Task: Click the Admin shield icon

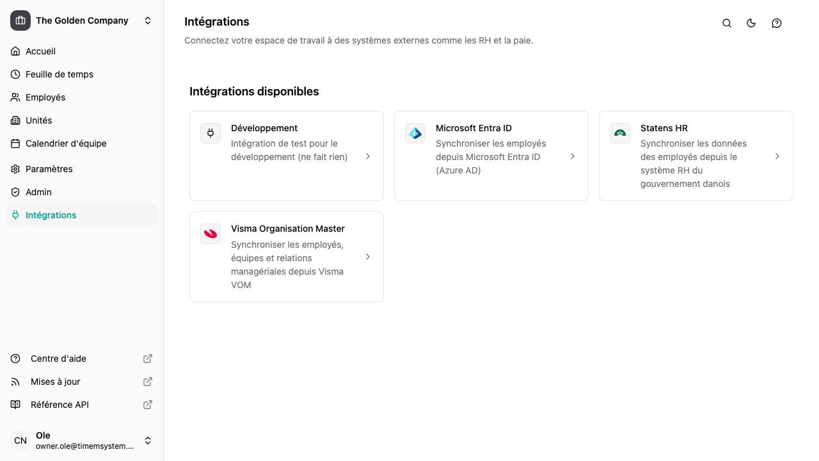Action: 15,192
